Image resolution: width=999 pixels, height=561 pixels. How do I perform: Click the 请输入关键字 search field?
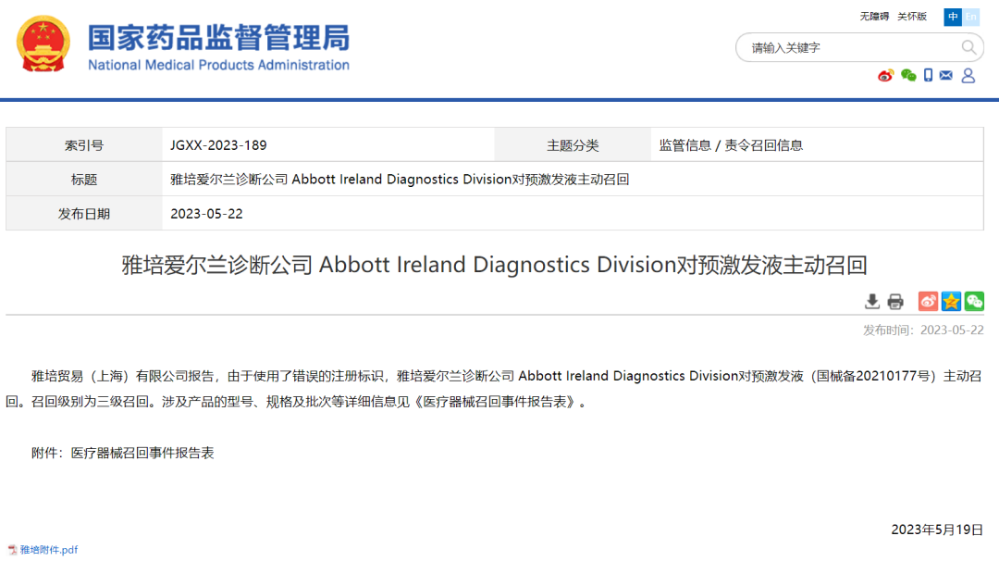[x=846, y=47]
